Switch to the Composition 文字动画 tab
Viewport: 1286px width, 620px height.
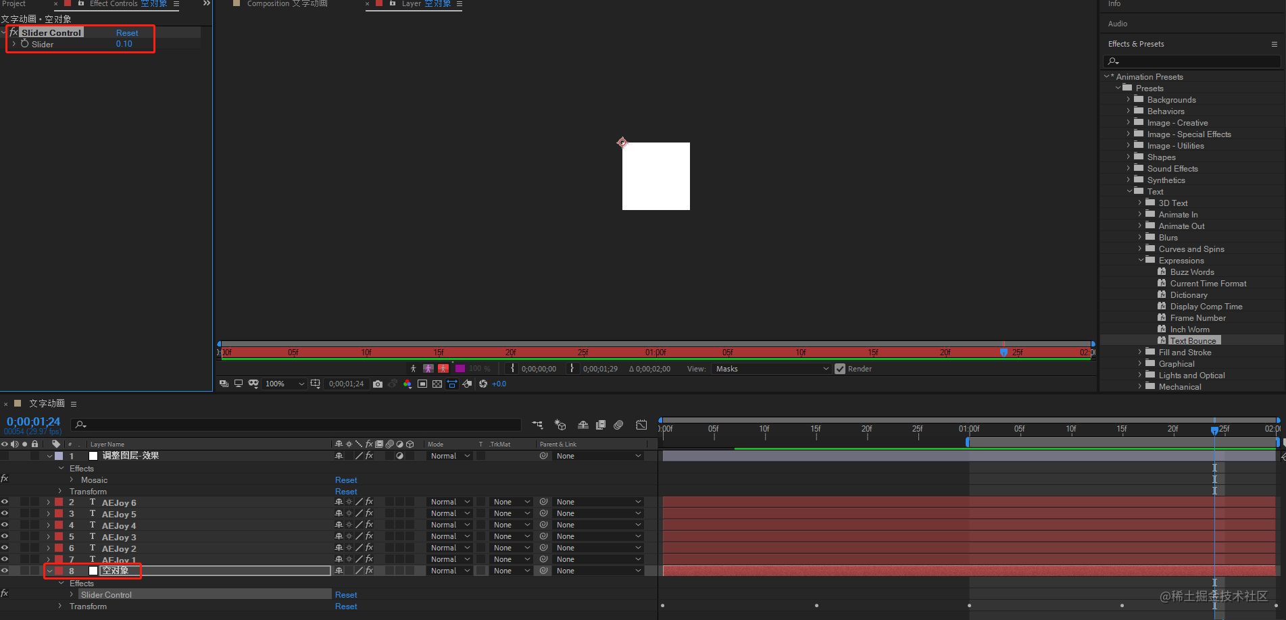tap(287, 4)
